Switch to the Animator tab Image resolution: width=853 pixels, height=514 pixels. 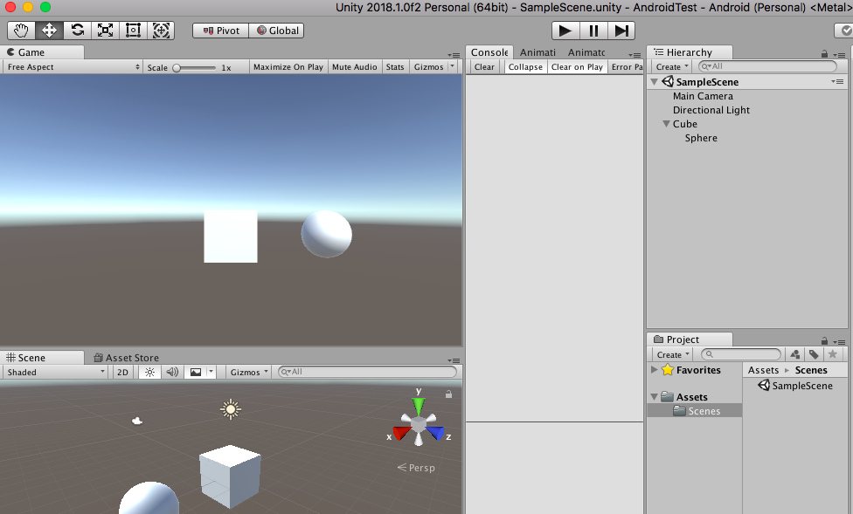586,52
